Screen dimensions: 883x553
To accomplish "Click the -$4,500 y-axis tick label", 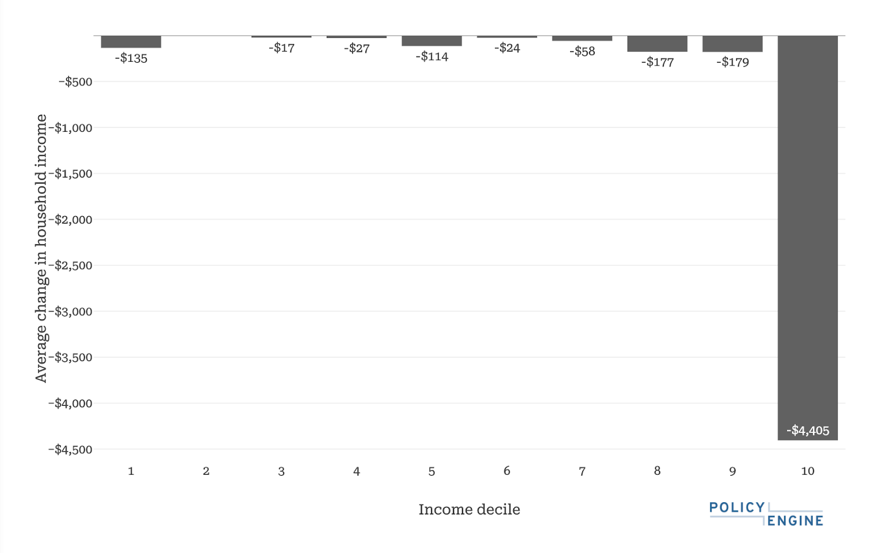I will (70, 449).
